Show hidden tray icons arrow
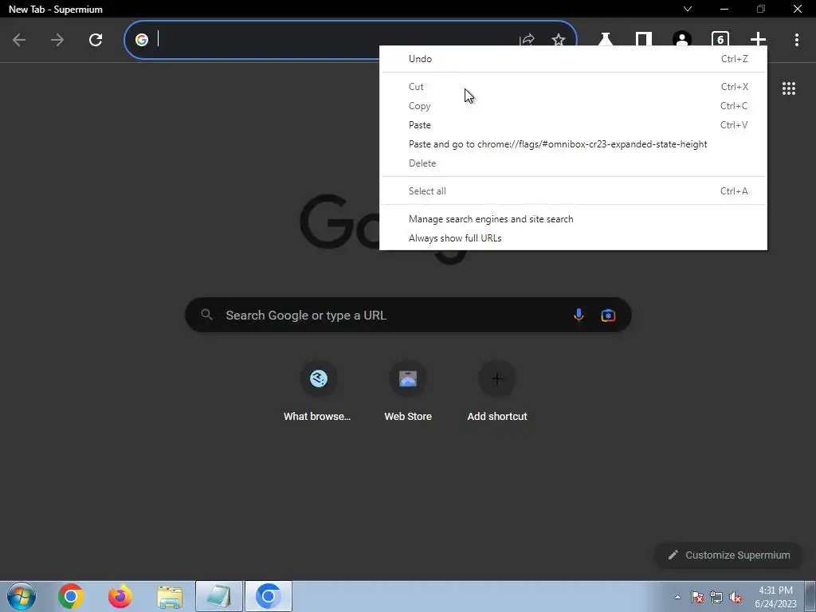The width and height of the screenshot is (816, 612). tap(677, 597)
